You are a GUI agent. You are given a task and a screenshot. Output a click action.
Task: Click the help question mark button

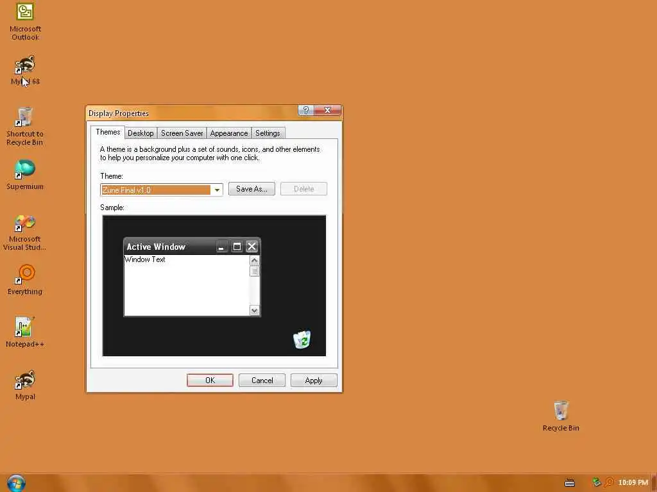(305, 110)
